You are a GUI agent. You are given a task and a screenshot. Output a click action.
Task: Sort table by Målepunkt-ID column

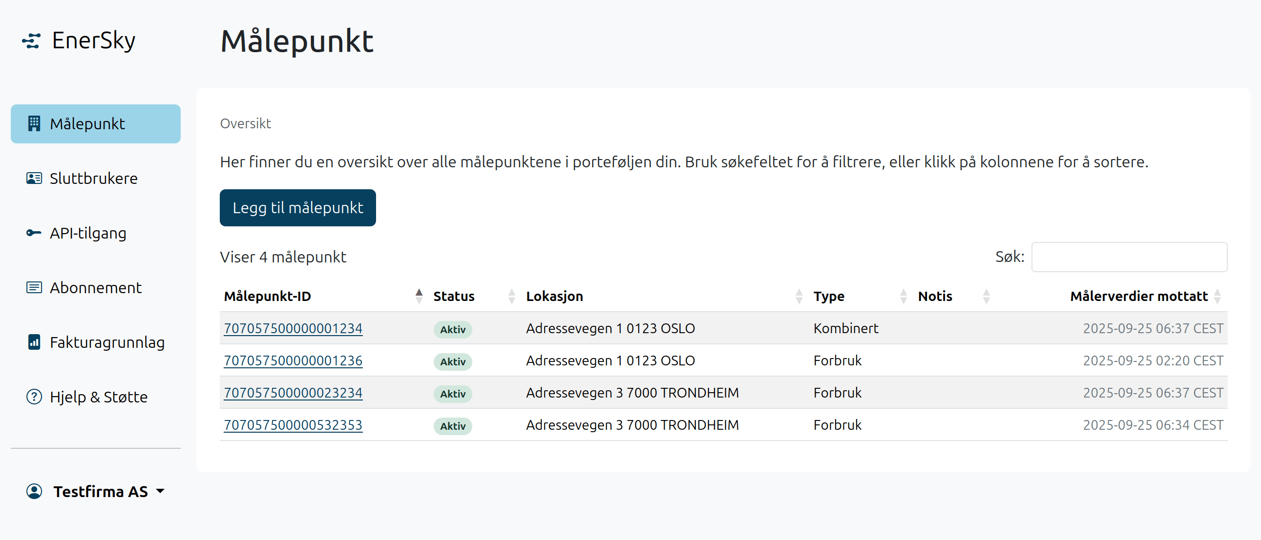[267, 297]
